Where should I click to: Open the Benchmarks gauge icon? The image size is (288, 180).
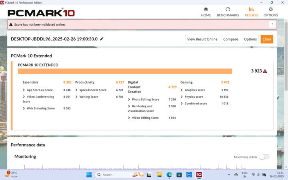228,9
